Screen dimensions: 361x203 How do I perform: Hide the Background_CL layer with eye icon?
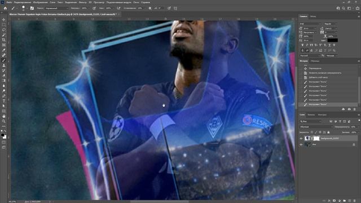[301, 138]
